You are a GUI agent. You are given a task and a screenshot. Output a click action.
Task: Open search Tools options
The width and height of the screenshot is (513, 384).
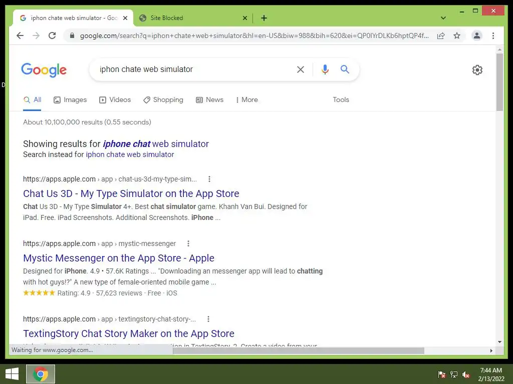coord(341,100)
